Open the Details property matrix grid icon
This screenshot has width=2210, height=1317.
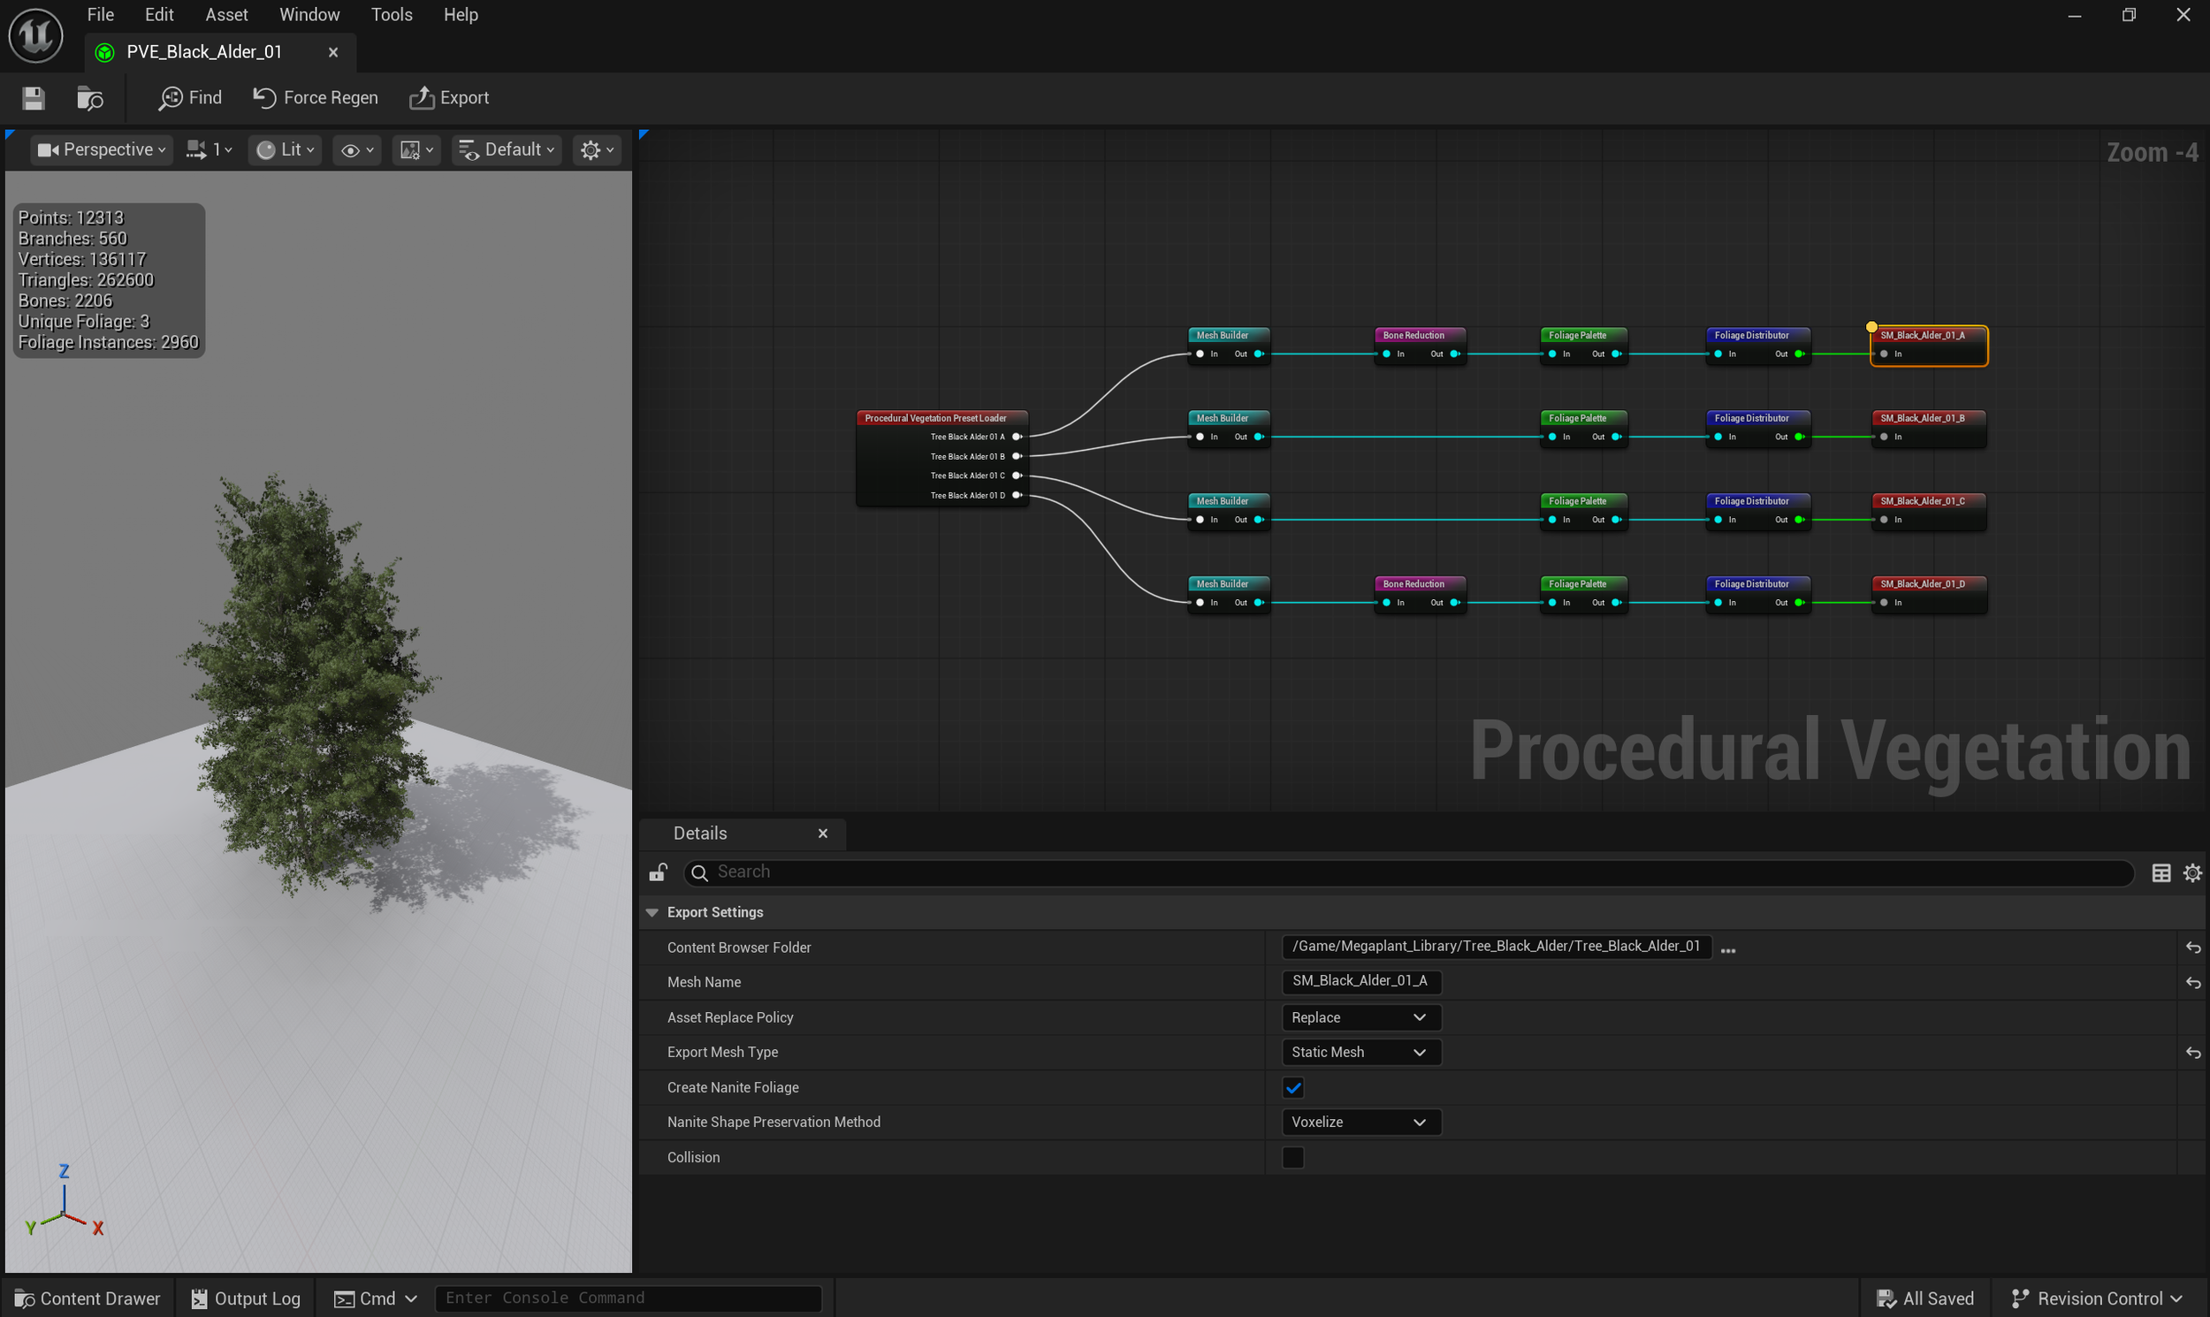[2160, 873]
